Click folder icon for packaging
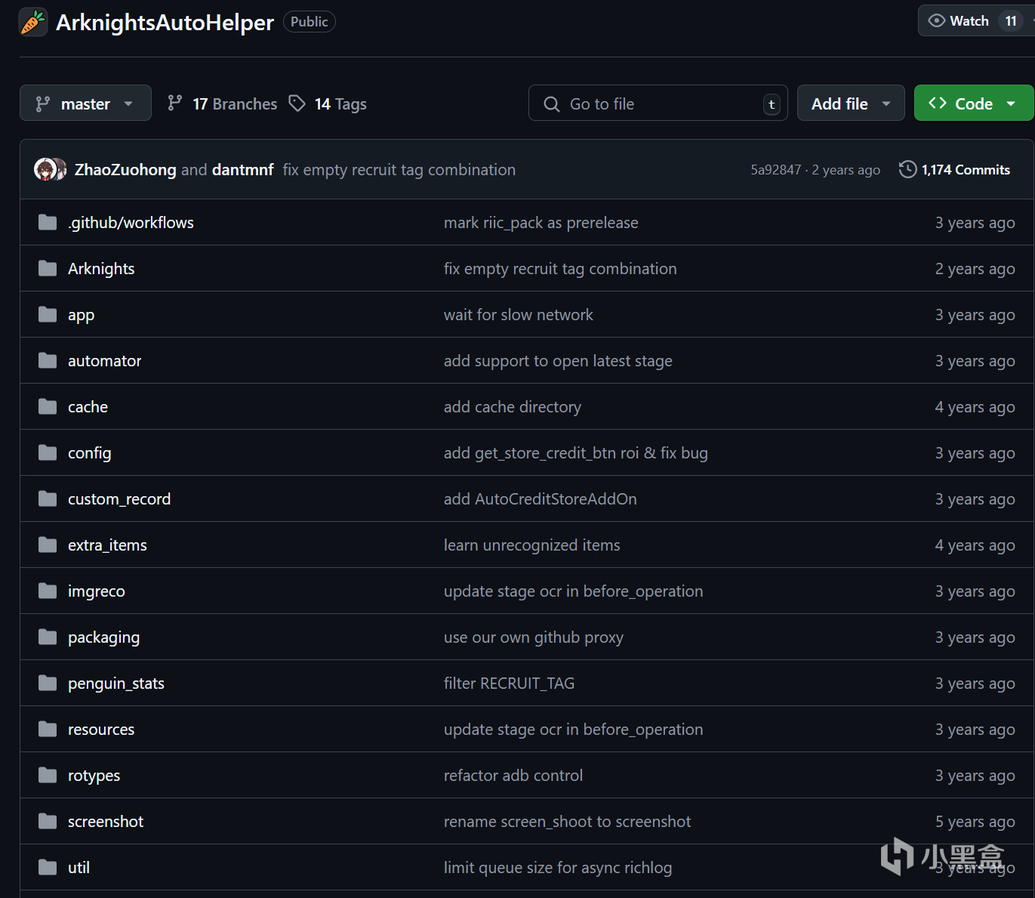The image size is (1035, 898). coord(48,637)
